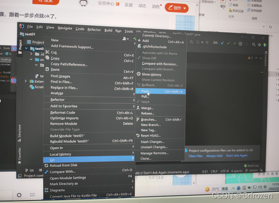
Task: Click the orange 创作 button in browser
Action: tap(177, 8)
